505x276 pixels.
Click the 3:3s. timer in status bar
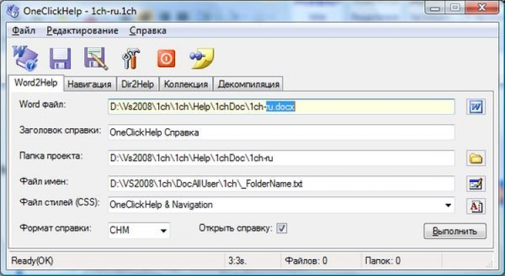[x=238, y=261]
